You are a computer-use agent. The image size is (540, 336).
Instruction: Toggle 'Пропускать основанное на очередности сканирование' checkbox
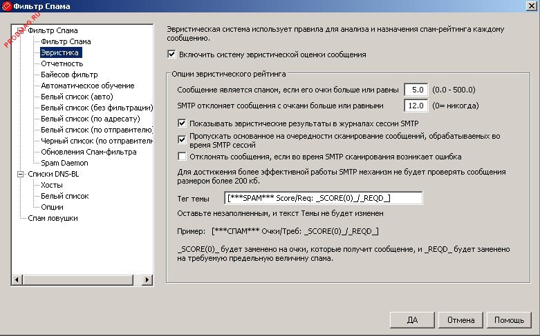click(182, 138)
